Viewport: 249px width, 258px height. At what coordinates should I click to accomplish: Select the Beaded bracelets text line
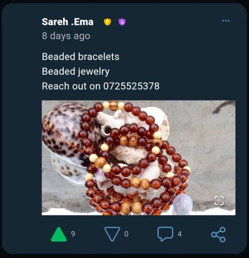[81, 56]
